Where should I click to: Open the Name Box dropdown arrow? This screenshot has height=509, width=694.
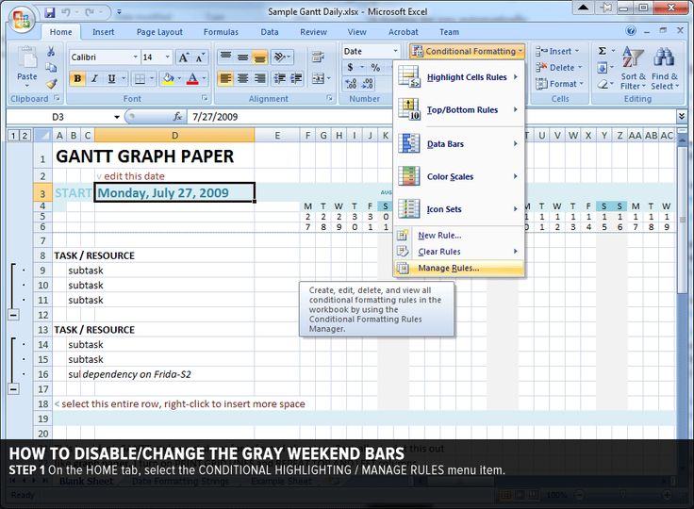(117, 117)
